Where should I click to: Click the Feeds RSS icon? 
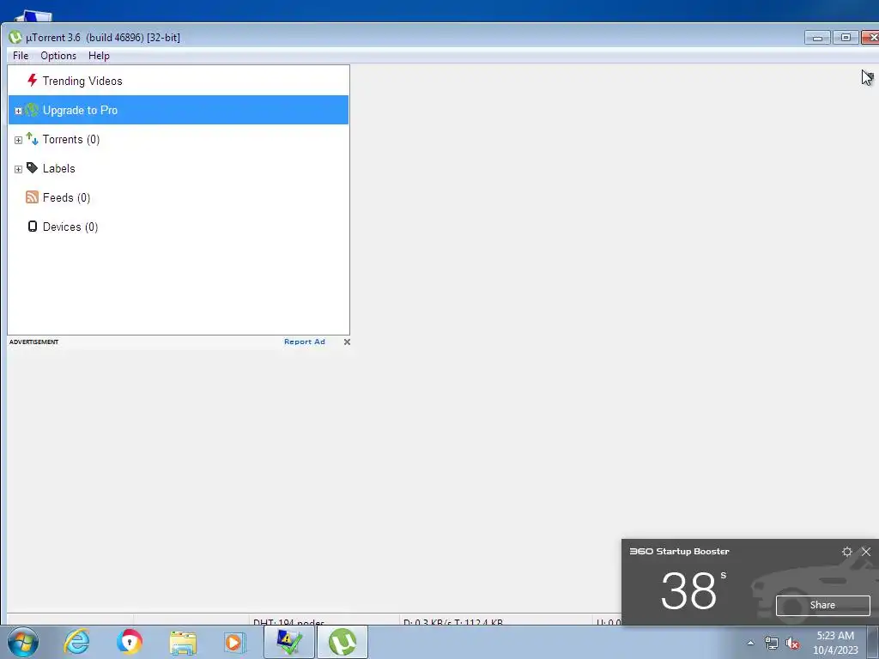(x=32, y=197)
